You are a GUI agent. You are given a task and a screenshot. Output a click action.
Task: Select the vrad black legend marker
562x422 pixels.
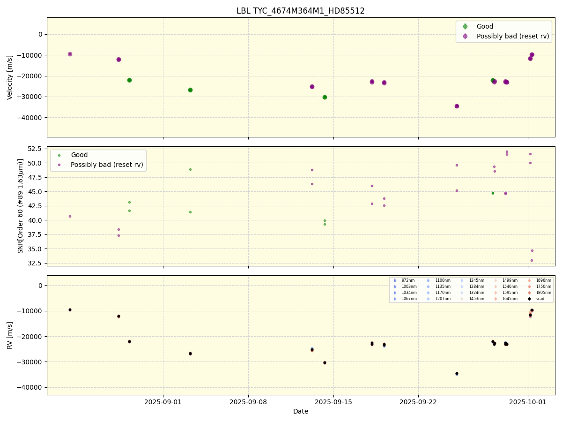point(529,299)
